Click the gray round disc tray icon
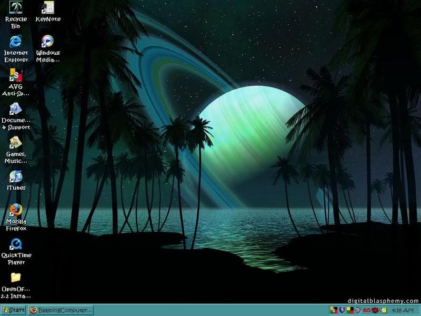 coord(358,310)
